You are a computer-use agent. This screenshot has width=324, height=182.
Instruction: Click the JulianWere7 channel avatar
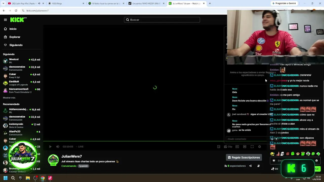(53, 160)
